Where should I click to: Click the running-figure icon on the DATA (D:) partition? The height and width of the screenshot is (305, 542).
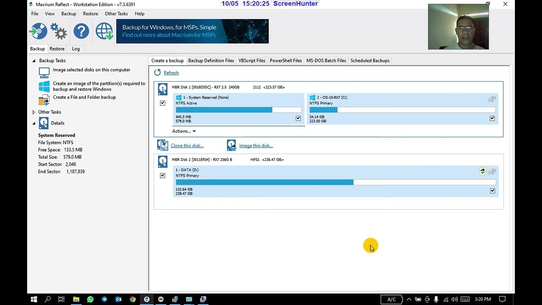click(x=492, y=172)
